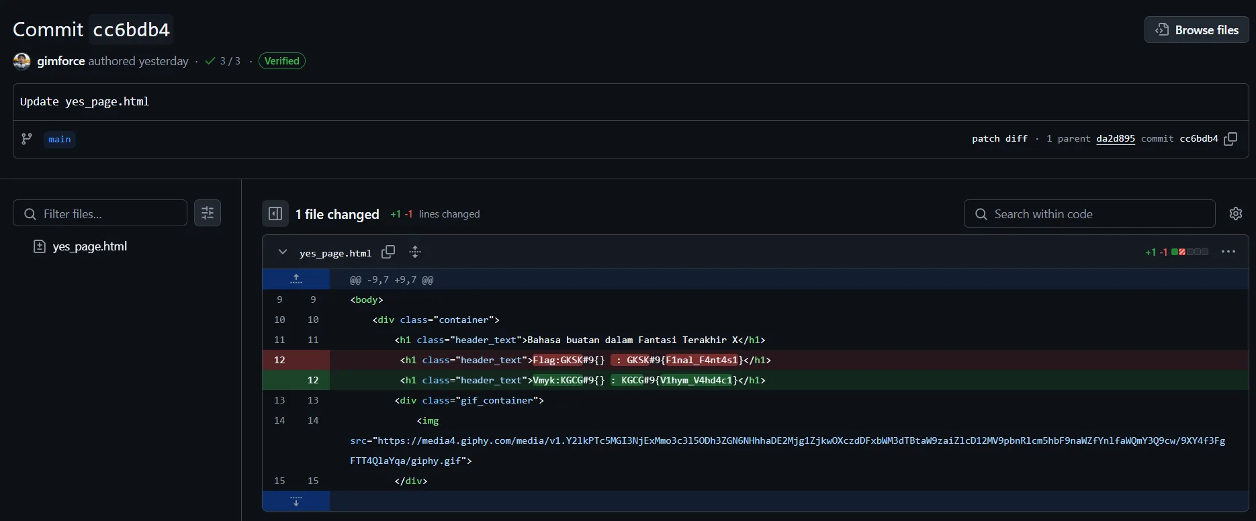Click the Verified badge

pyautogui.click(x=282, y=61)
